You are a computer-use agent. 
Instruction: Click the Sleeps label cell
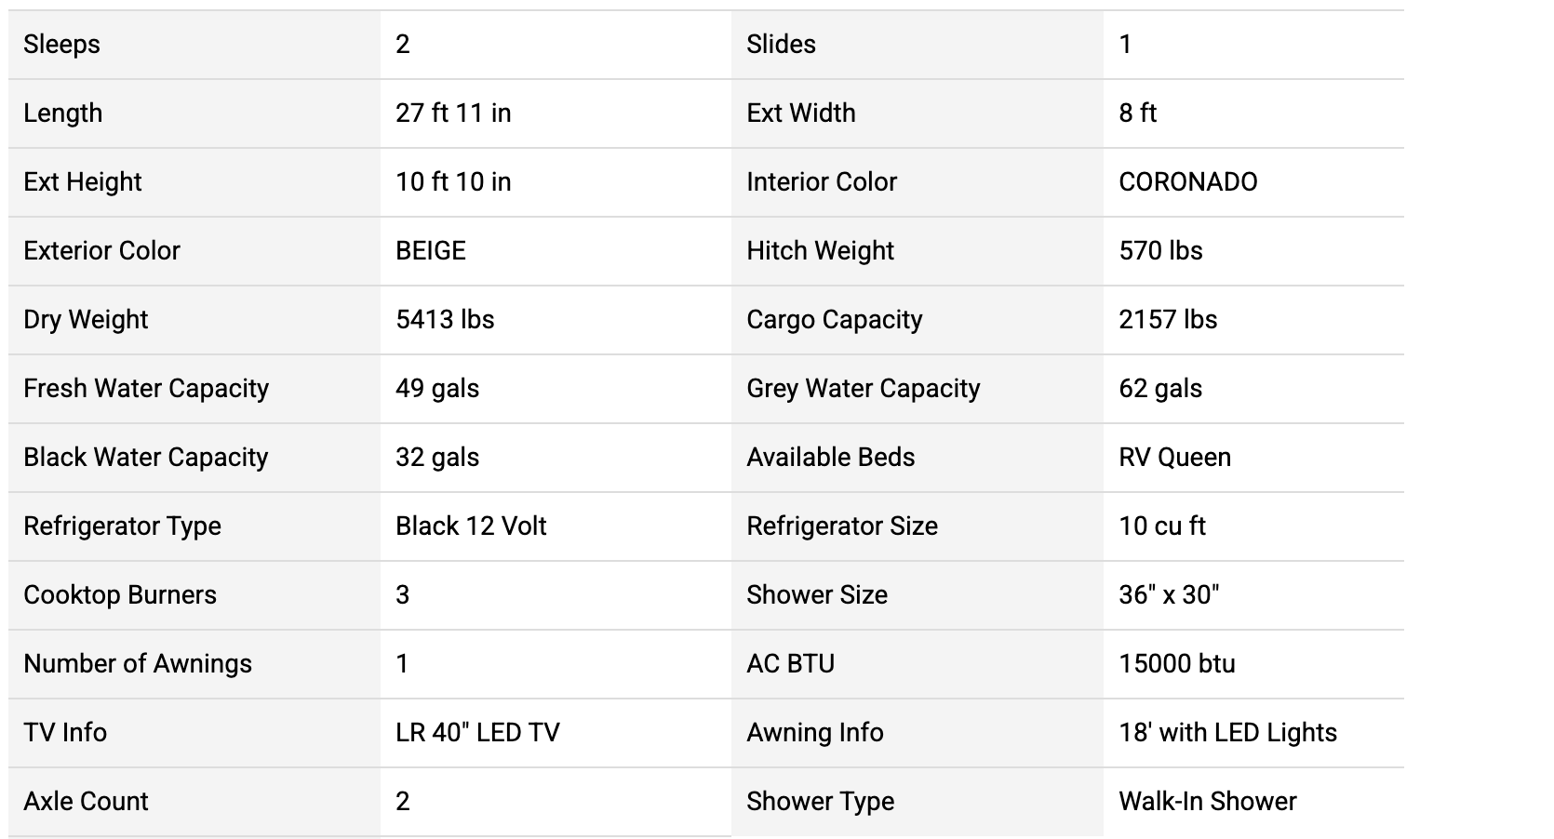61,45
